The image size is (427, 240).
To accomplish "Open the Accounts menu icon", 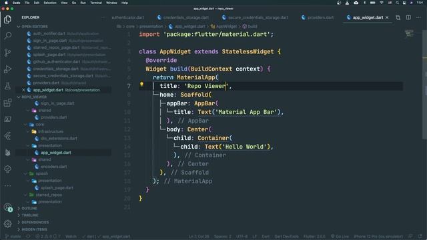I will point(7,207).
